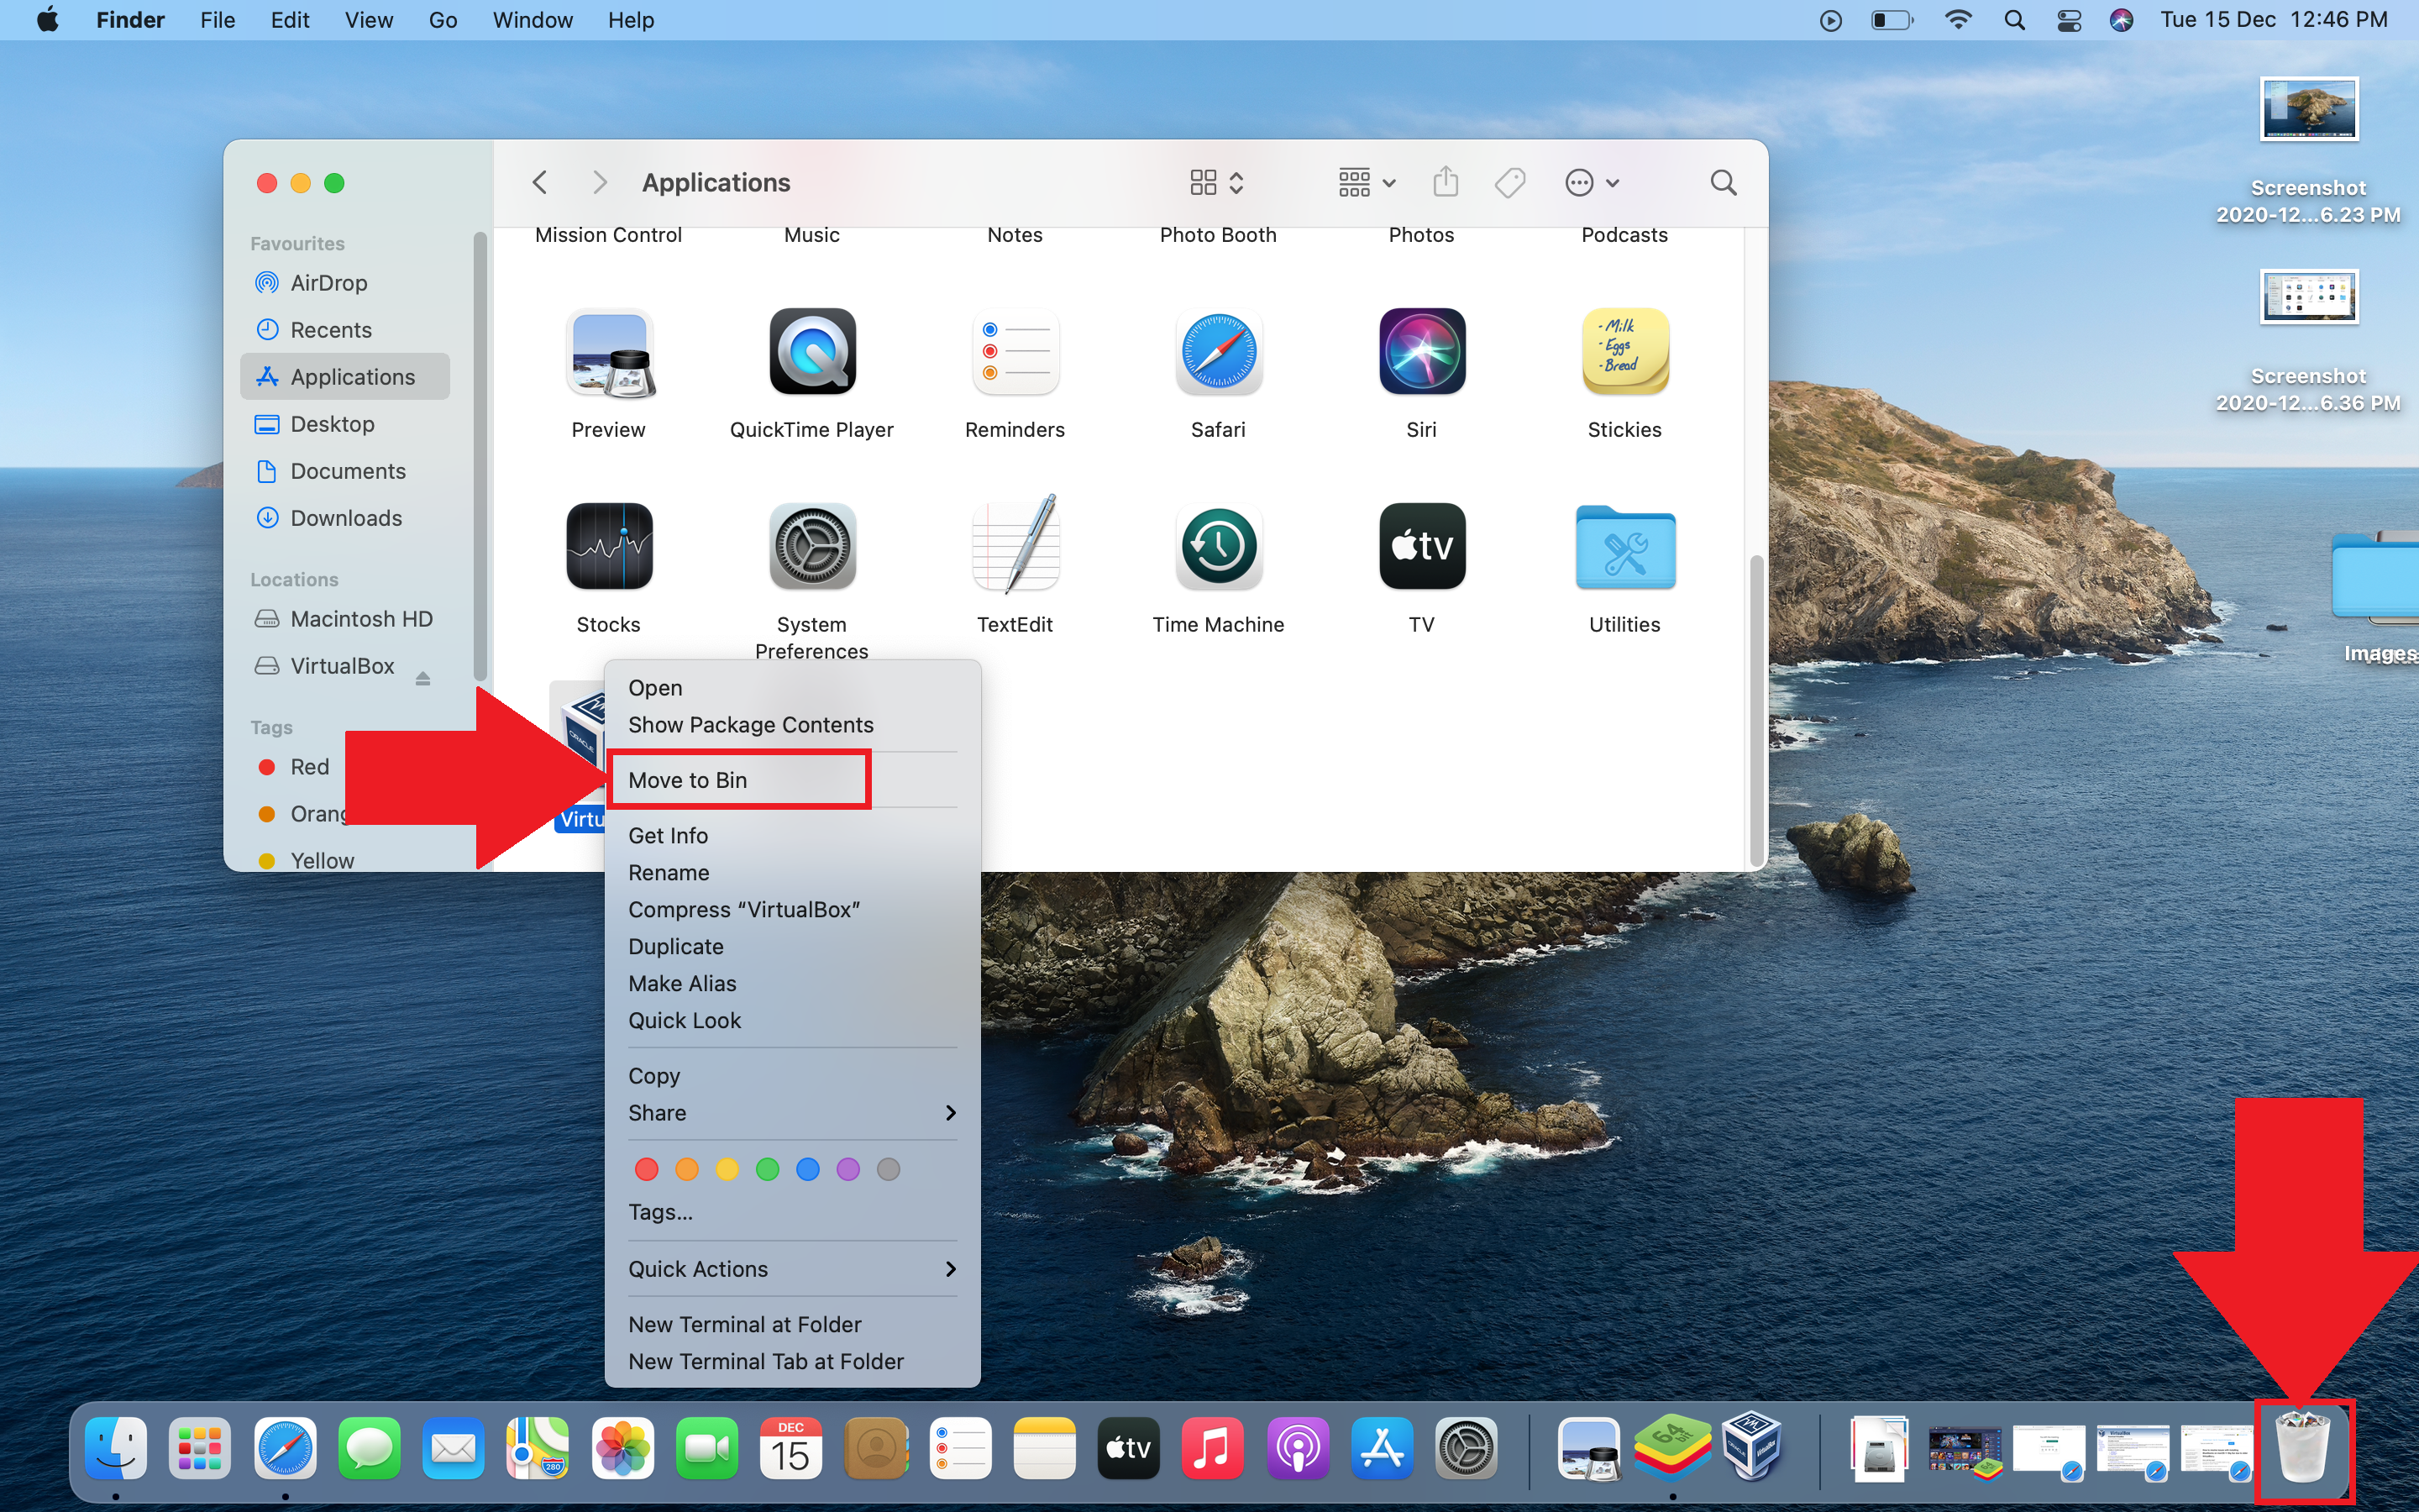Viewport: 2419px width, 1512px height.
Task: Click the Get Info context menu option
Action: (x=669, y=834)
